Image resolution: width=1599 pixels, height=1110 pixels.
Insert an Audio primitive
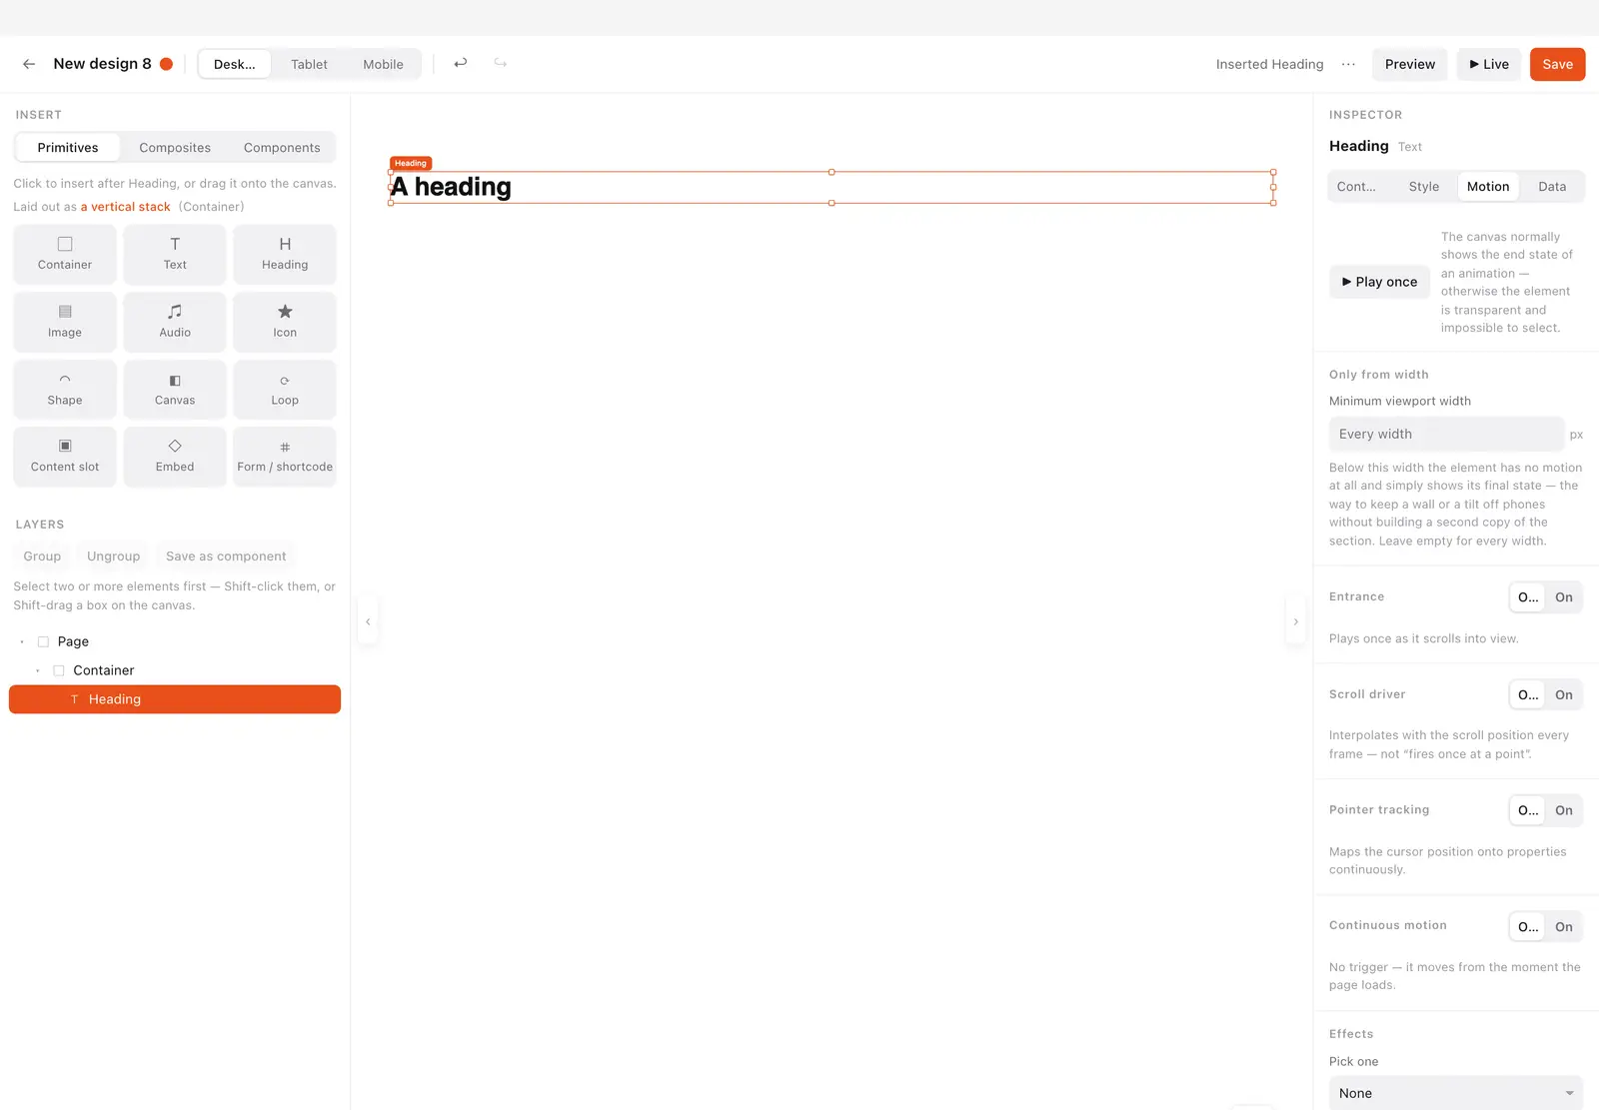(x=175, y=322)
